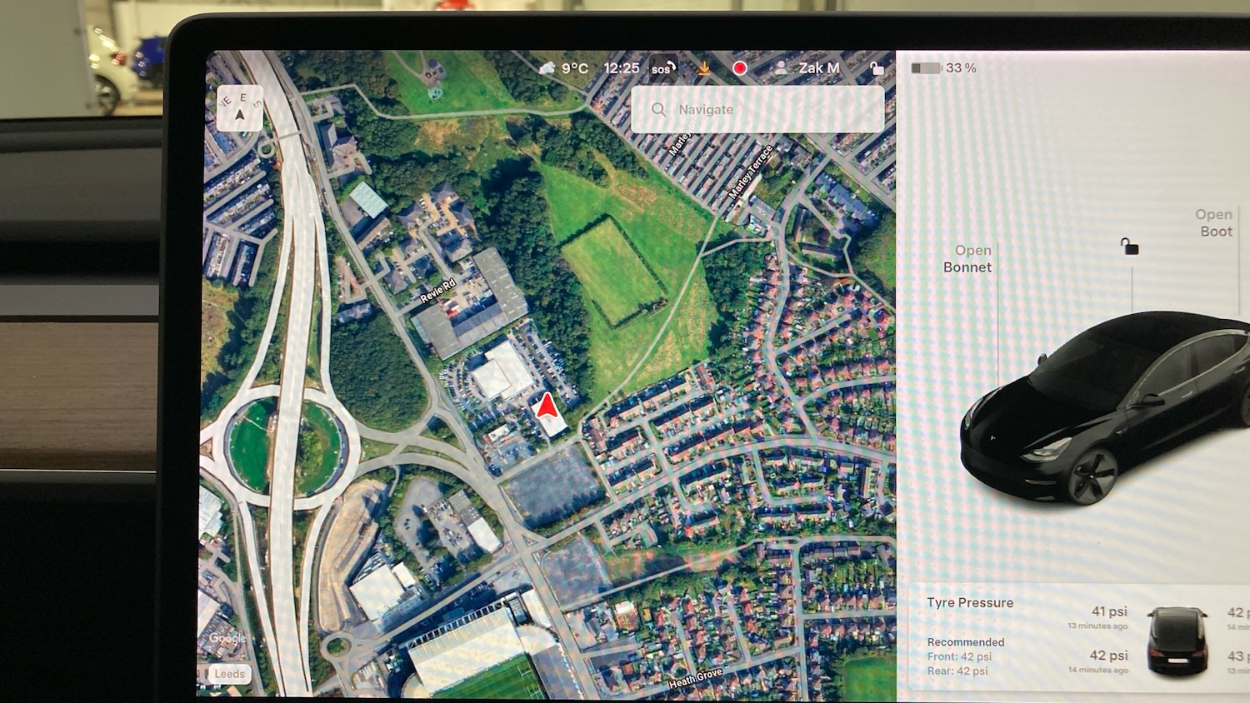Screen dimensions: 1250x703
Task: Toggle the car lock above vehicle
Action: click(x=1129, y=247)
